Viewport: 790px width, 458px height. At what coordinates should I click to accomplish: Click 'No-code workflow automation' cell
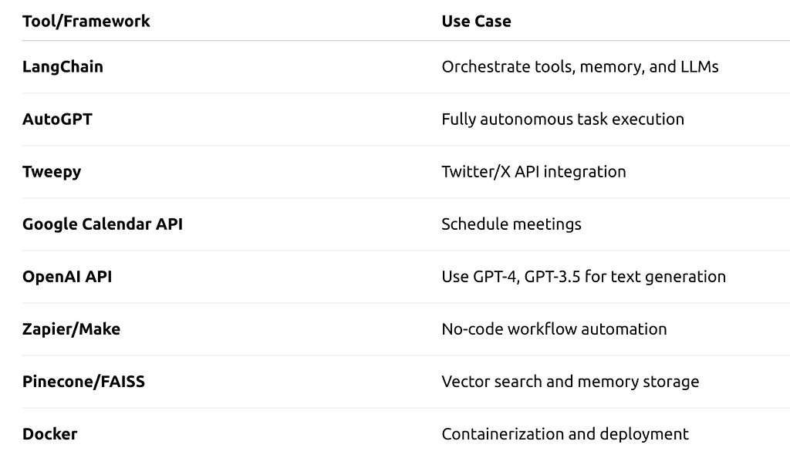pos(554,329)
